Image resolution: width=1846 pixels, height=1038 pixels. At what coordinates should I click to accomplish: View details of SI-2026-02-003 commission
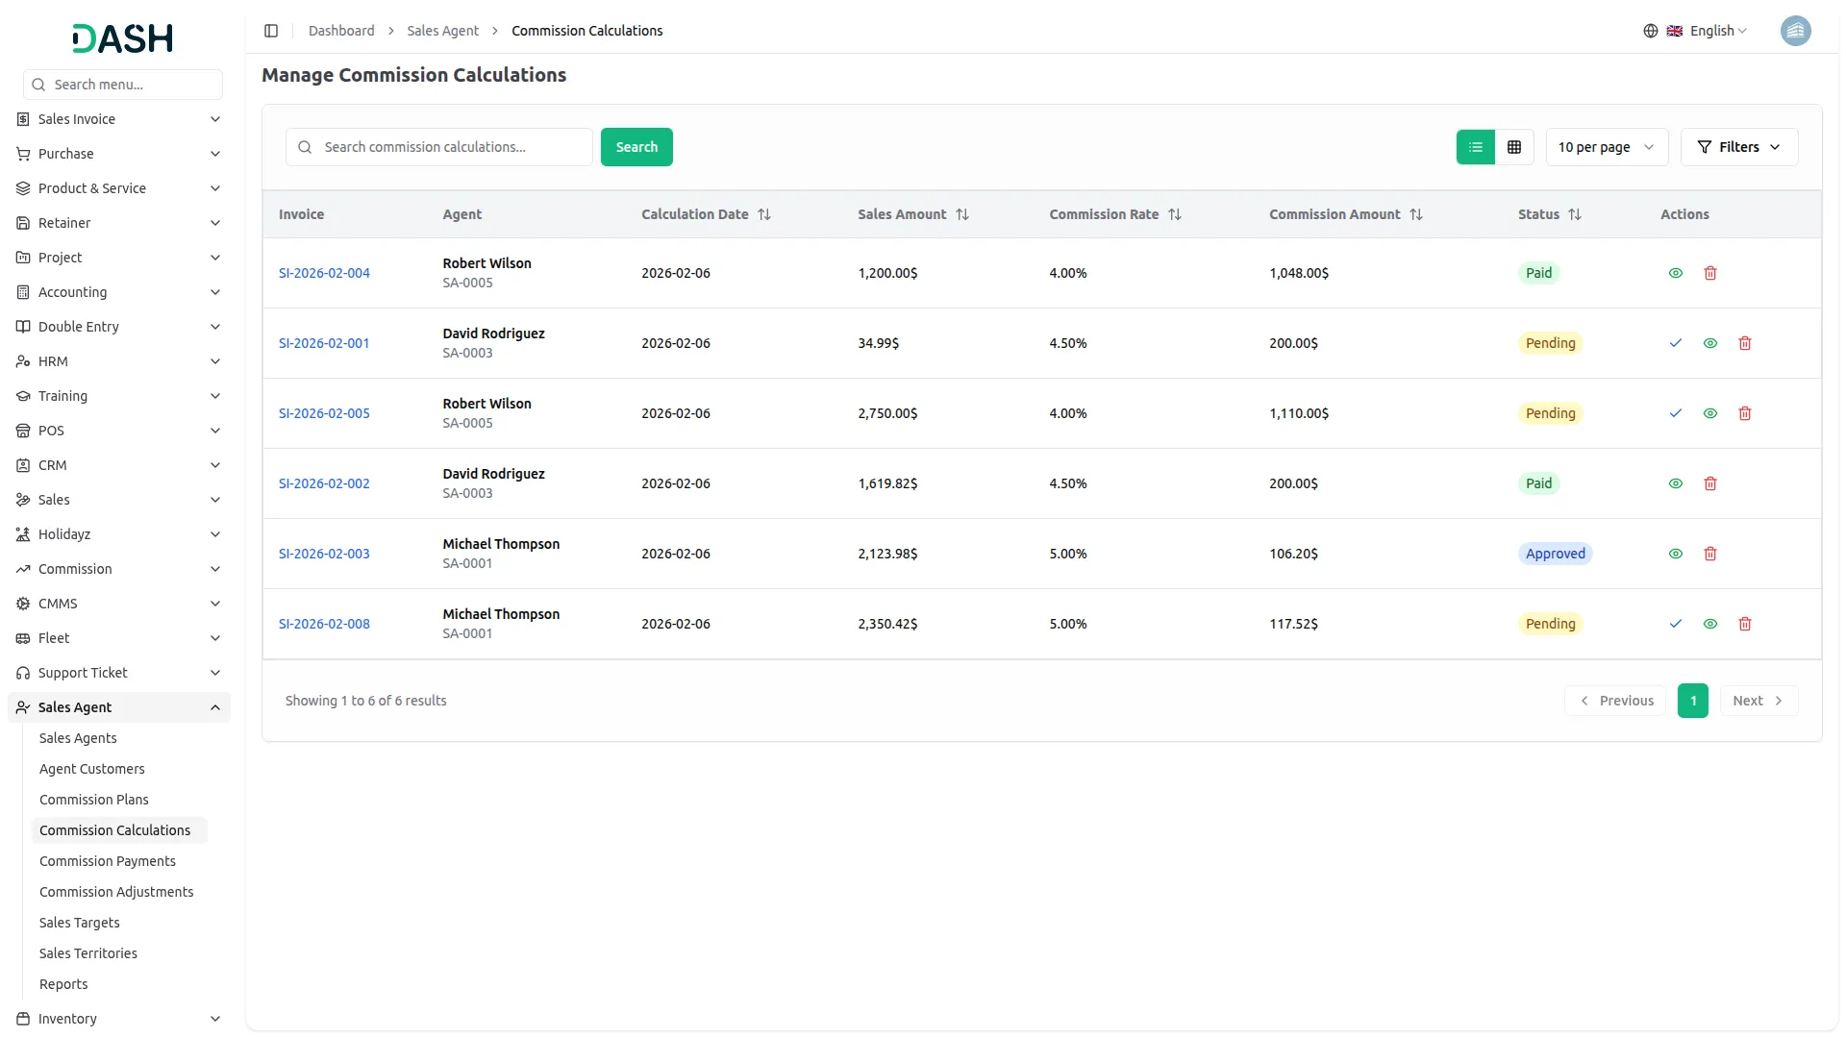1675,554
